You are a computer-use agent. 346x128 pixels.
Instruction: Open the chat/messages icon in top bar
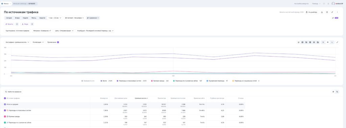point(324,3)
